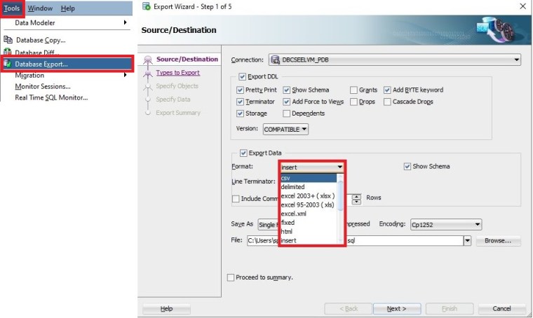Uncheck Pretty Print option
The width and height of the screenshot is (533, 318).
coord(240,90)
